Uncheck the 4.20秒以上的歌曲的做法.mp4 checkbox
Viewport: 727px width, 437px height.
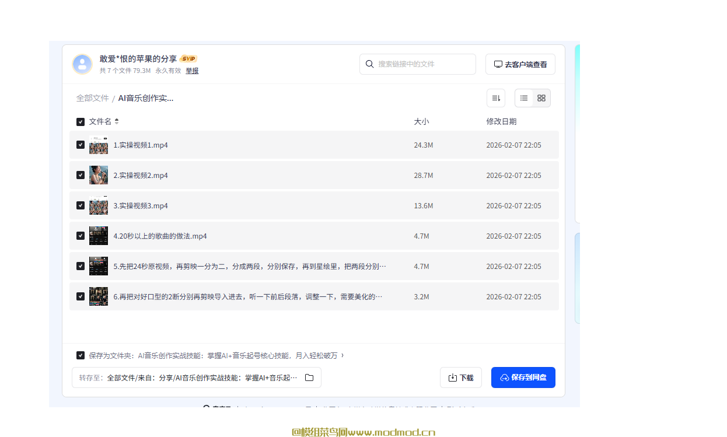pyautogui.click(x=81, y=236)
